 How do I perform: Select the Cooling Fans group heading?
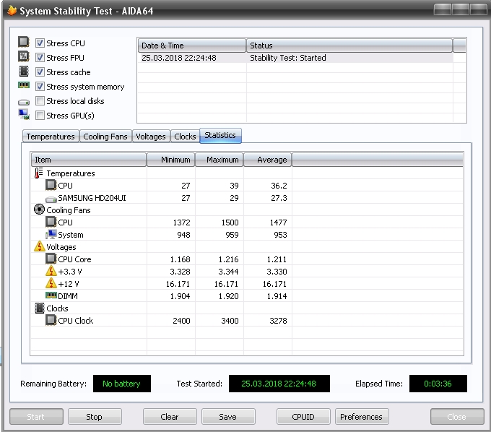69,210
